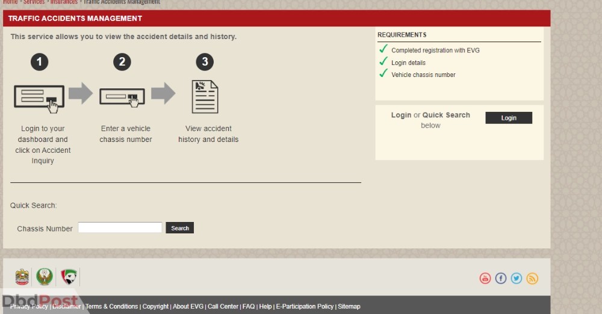Open the Disclaimer footer link
This screenshot has width=602, height=314.
click(x=67, y=306)
